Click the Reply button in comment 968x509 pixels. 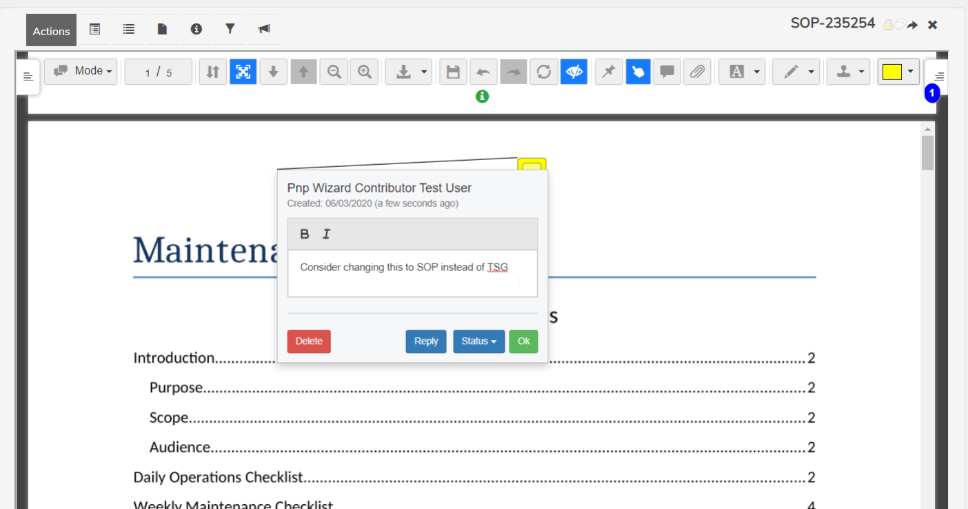(425, 341)
